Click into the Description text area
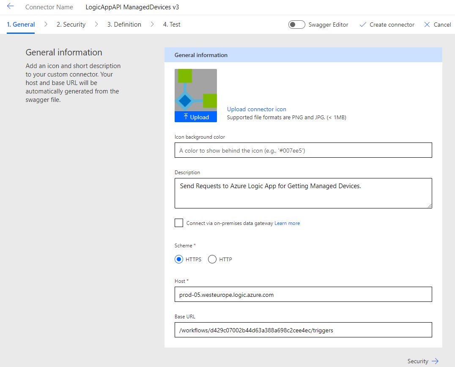 (x=303, y=193)
